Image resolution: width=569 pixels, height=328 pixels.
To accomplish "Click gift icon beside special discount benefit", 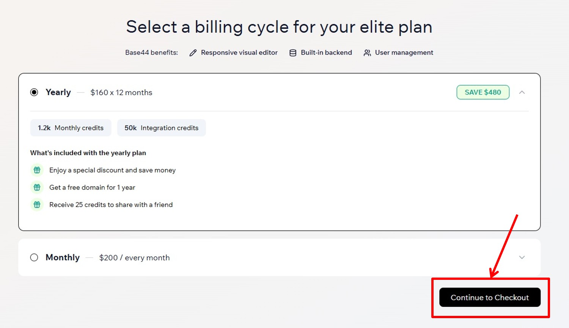I will pos(37,170).
